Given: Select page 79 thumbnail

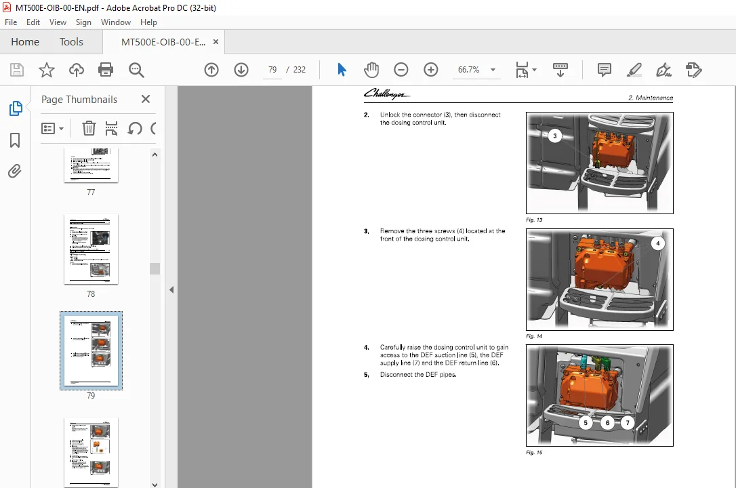Looking at the screenshot, I should tap(91, 350).
